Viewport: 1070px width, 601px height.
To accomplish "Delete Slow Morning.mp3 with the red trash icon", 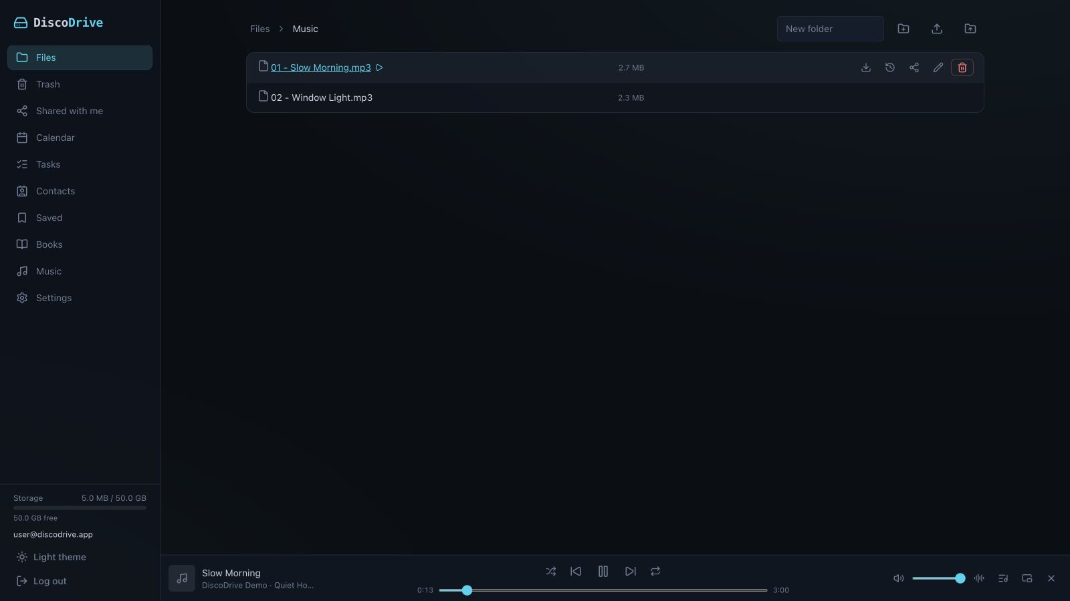I will coord(962,67).
